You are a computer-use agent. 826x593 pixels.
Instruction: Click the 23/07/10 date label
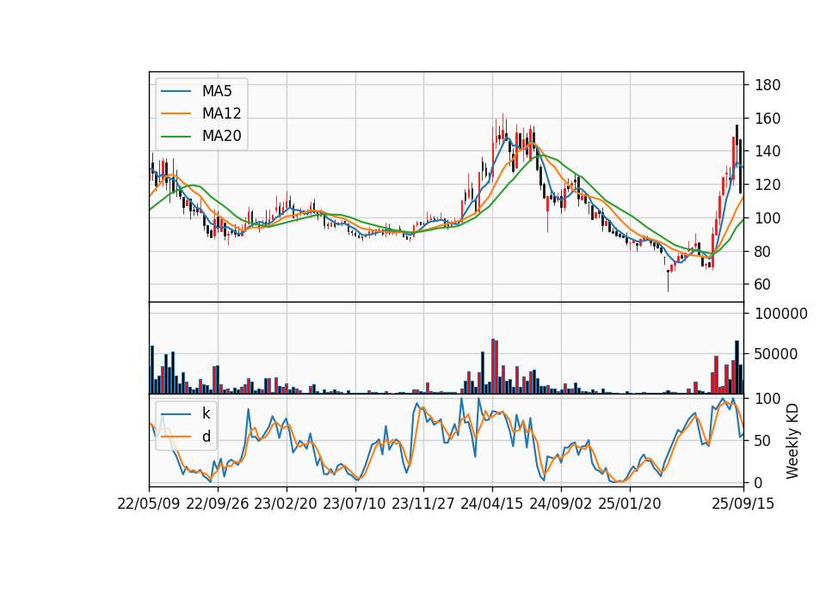pos(354,504)
